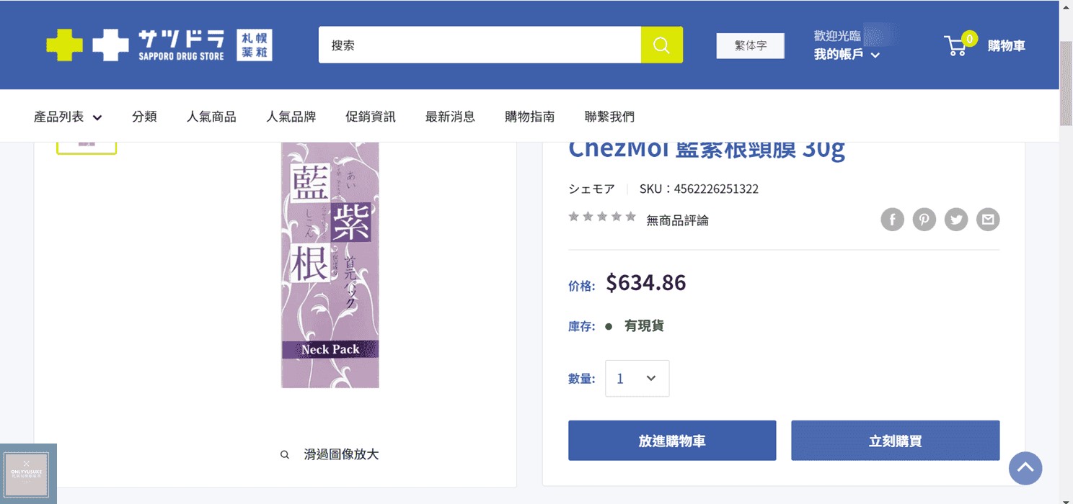Open the 我的帳戶 account dropdown
Viewport: 1073px width, 504px height.
[x=847, y=55]
